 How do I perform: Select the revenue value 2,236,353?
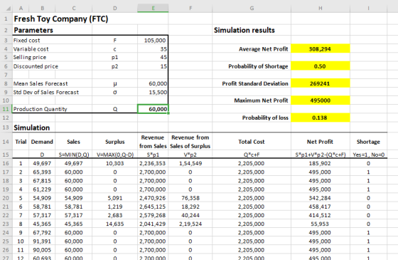click(152, 163)
